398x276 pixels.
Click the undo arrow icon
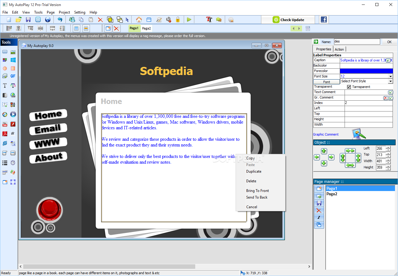pos(60,20)
